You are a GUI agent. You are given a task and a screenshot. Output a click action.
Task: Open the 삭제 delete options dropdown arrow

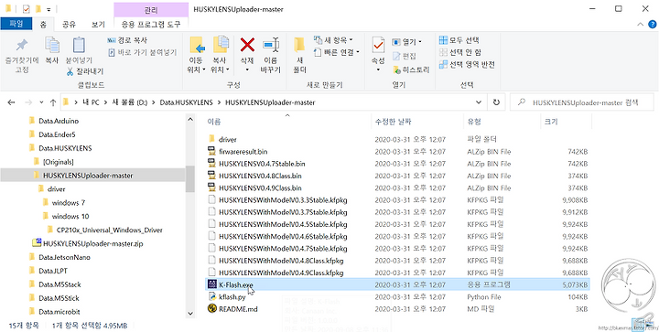tap(247, 70)
